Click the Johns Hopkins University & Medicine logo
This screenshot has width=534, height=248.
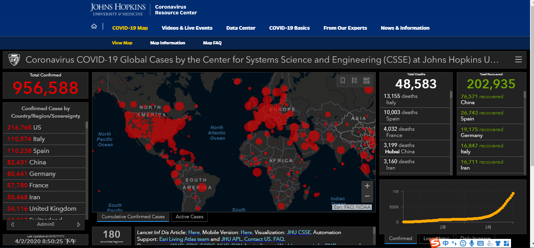point(118,10)
